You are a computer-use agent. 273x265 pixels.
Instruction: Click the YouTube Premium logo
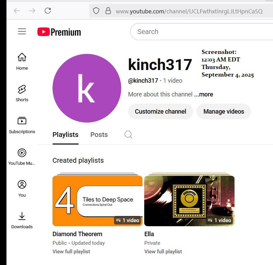59,32
